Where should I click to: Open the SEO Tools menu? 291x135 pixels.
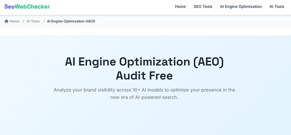pyautogui.click(x=203, y=7)
